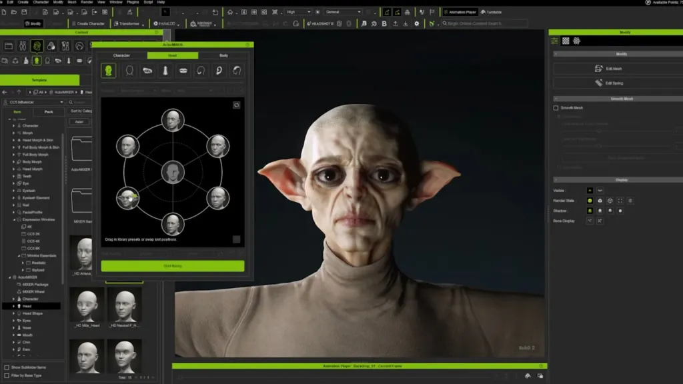The height and width of the screenshot is (384, 683).
Task: Open the CC5 Influencer dropdown
Action: tap(33, 102)
